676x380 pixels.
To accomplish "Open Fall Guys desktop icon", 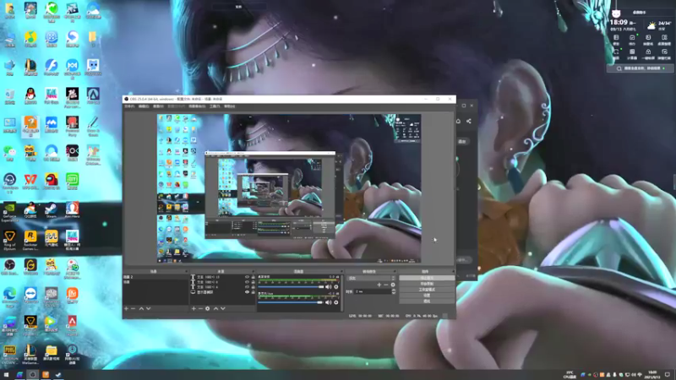I will point(51,96).
